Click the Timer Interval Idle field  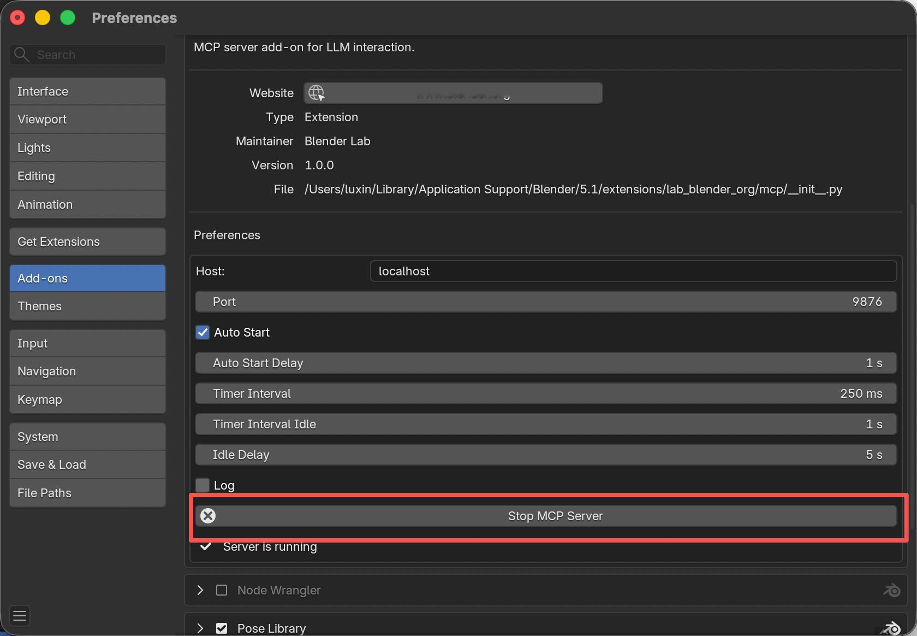click(x=546, y=424)
